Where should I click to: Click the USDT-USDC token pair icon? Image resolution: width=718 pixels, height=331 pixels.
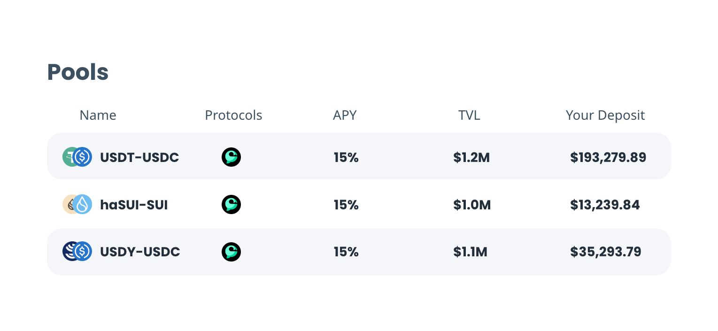[77, 157]
